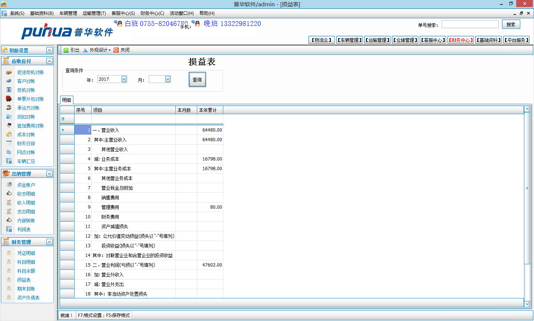This screenshot has height=321, width=534.
Task: Open 资产负债表 sidebar item
Action: [x=28, y=298]
